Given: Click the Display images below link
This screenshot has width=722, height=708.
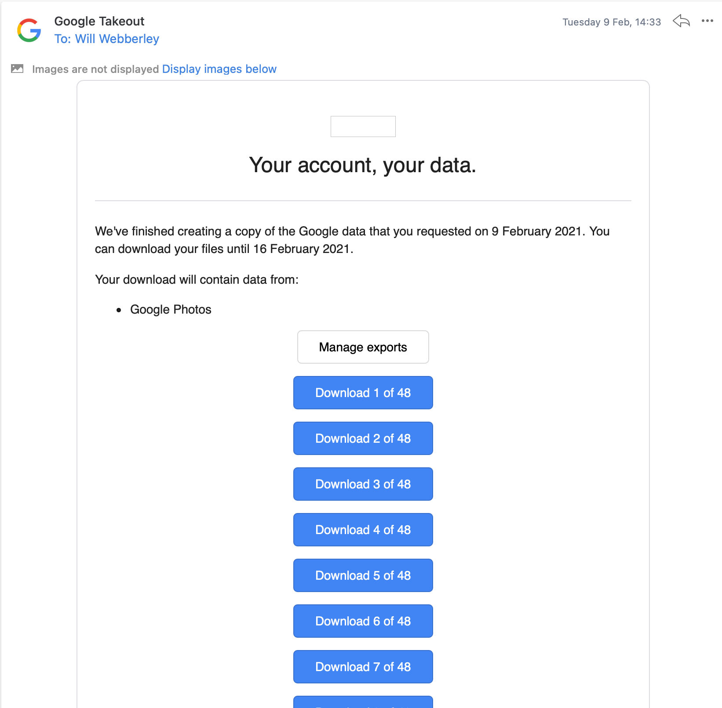Looking at the screenshot, I should [x=219, y=69].
